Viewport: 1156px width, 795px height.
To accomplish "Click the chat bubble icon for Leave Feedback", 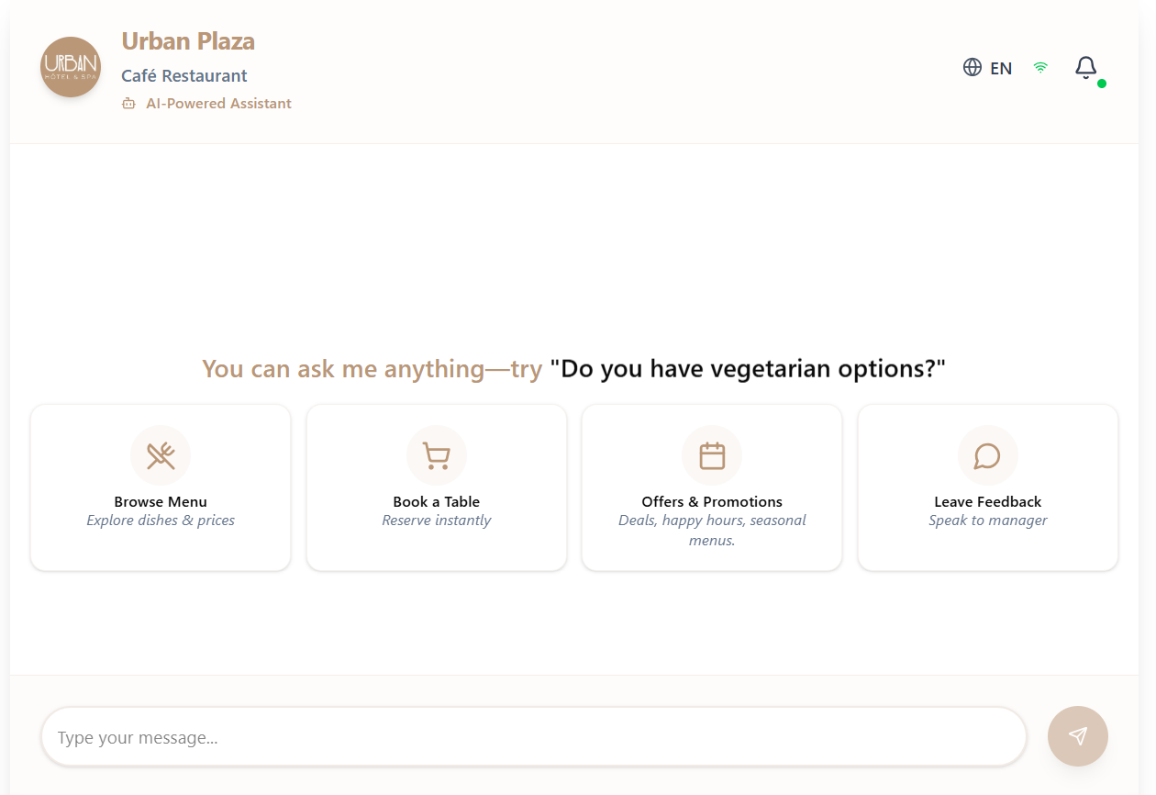I will [987, 454].
